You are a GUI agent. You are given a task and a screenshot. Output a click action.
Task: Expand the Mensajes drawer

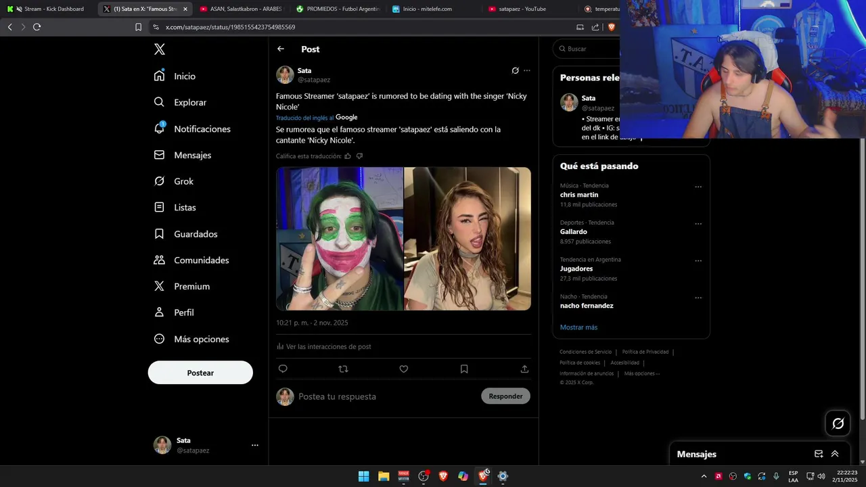tap(835, 454)
